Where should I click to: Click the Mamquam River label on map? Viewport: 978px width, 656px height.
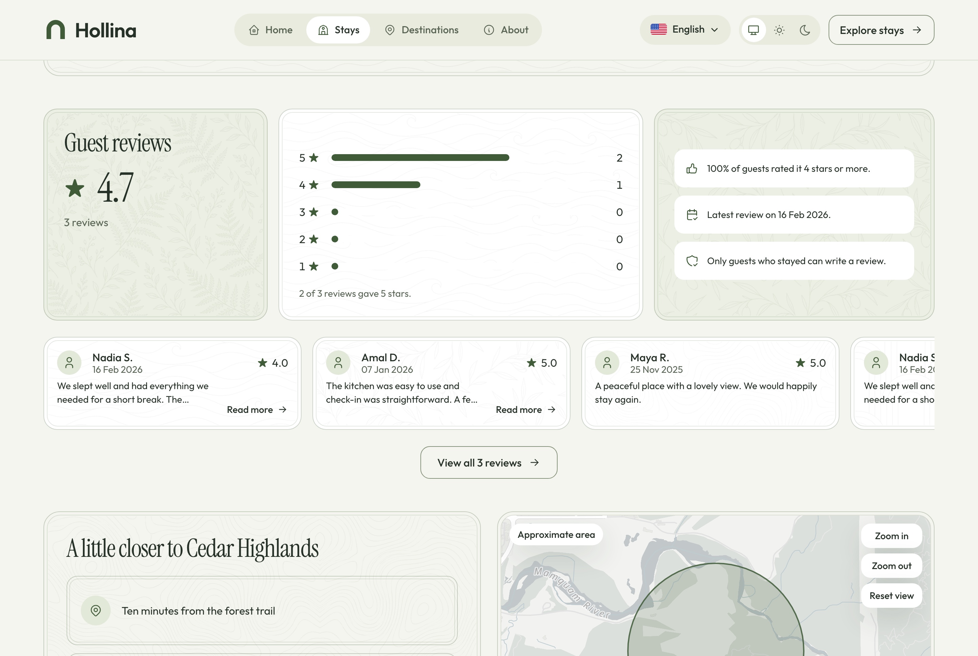point(572,593)
